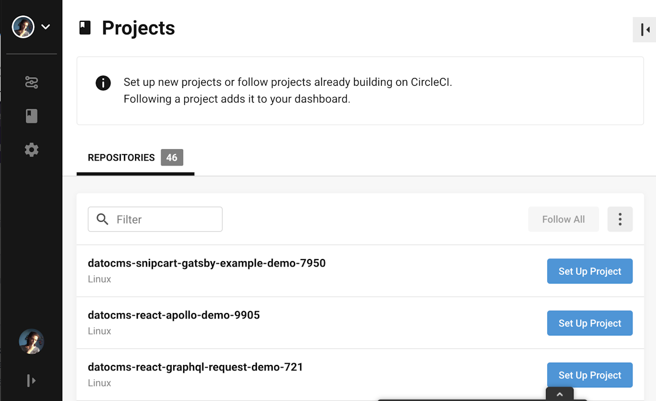Collapse the panel using the top-right arrow icon
Viewport: 656px width, 401px height.
[644, 30]
